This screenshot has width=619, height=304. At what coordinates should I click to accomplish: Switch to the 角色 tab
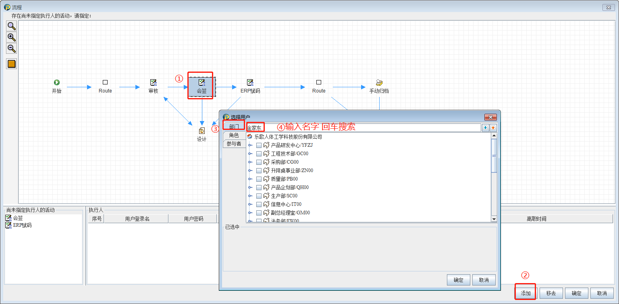pos(234,135)
